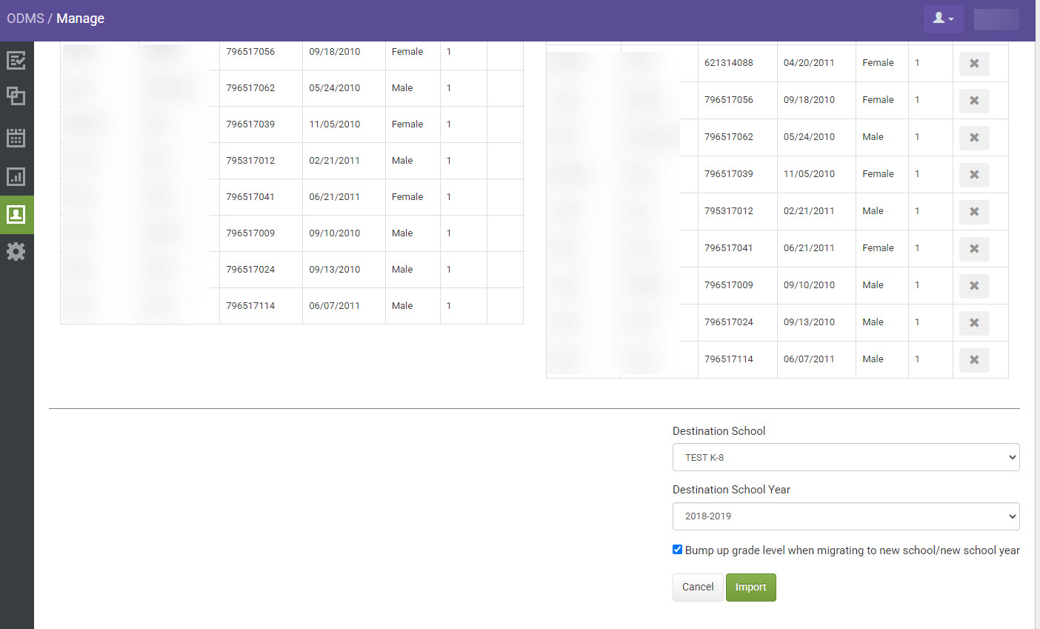Screen dimensions: 1040x629
Task: Open the reports bar-chart sidebar icon
Action: pos(16,176)
